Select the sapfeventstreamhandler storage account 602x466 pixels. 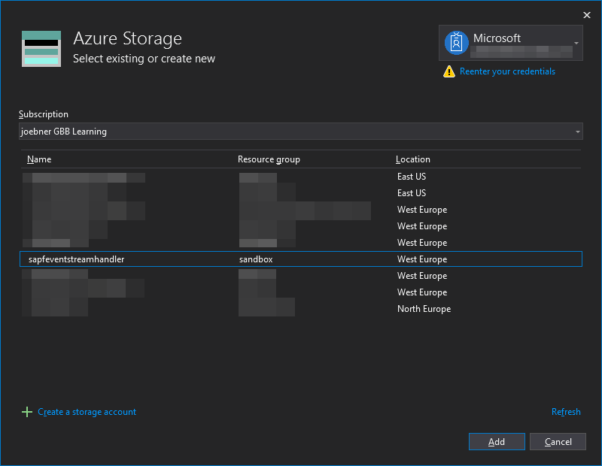301,259
